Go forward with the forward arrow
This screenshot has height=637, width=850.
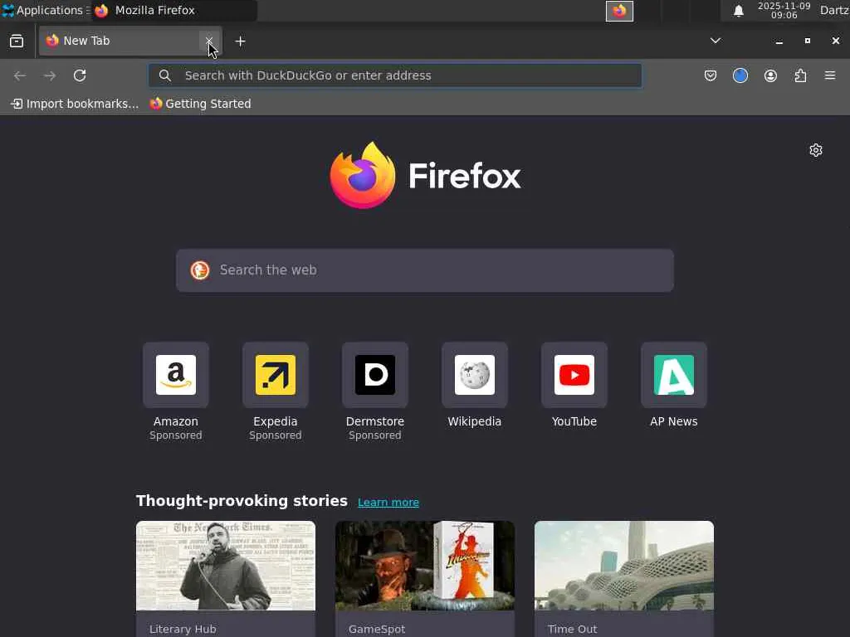click(50, 75)
